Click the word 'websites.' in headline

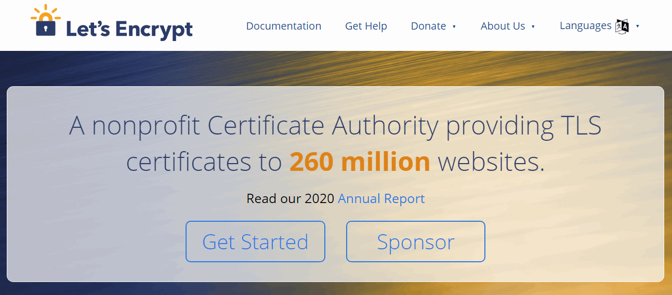(491, 162)
